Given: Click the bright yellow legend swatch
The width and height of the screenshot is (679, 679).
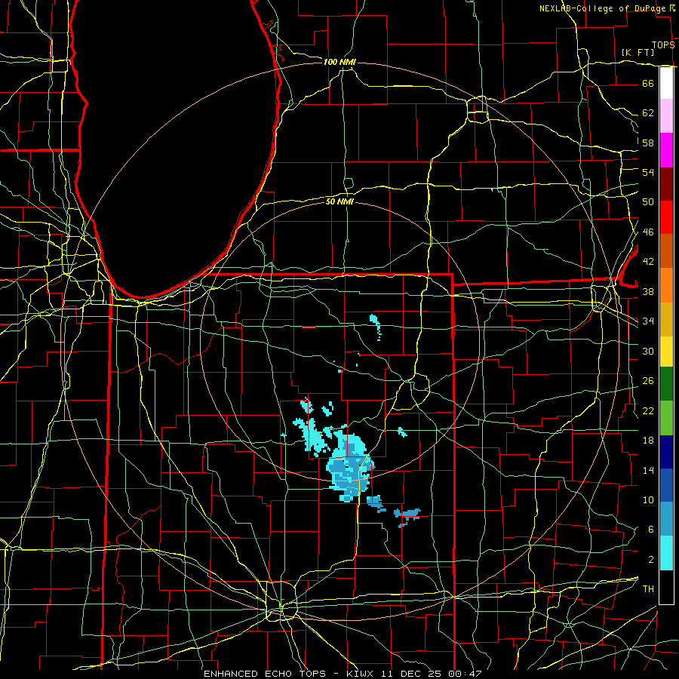Looking at the screenshot, I should pyautogui.click(x=666, y=352).
